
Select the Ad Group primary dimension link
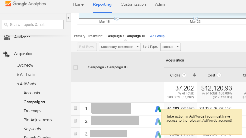tap(157, 36)
